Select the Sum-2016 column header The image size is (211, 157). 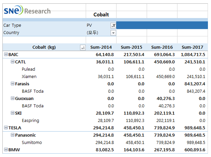pos(162,47)
